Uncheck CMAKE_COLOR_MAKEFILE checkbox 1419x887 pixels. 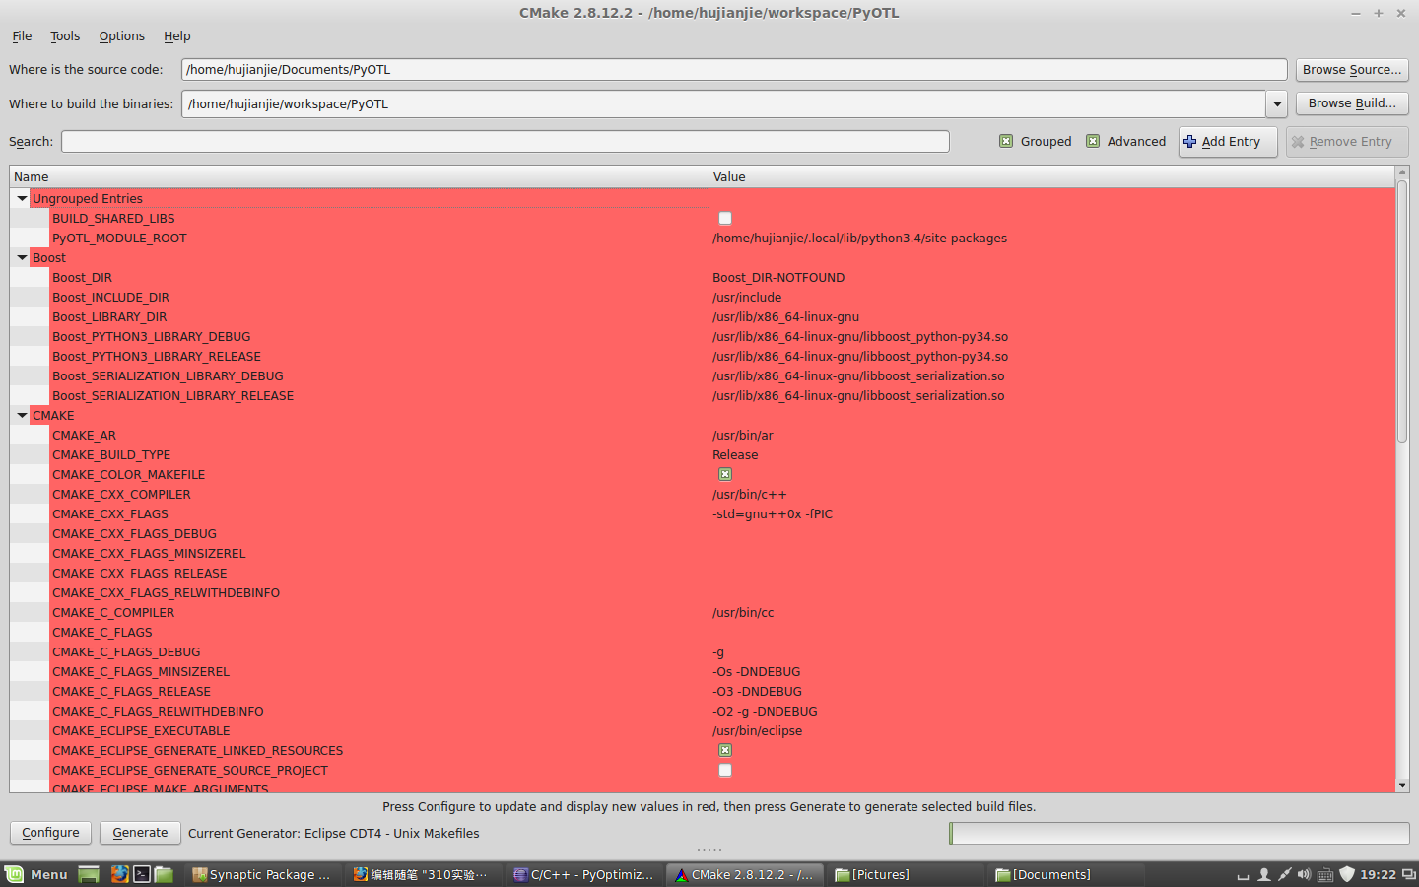pos(725,475)
